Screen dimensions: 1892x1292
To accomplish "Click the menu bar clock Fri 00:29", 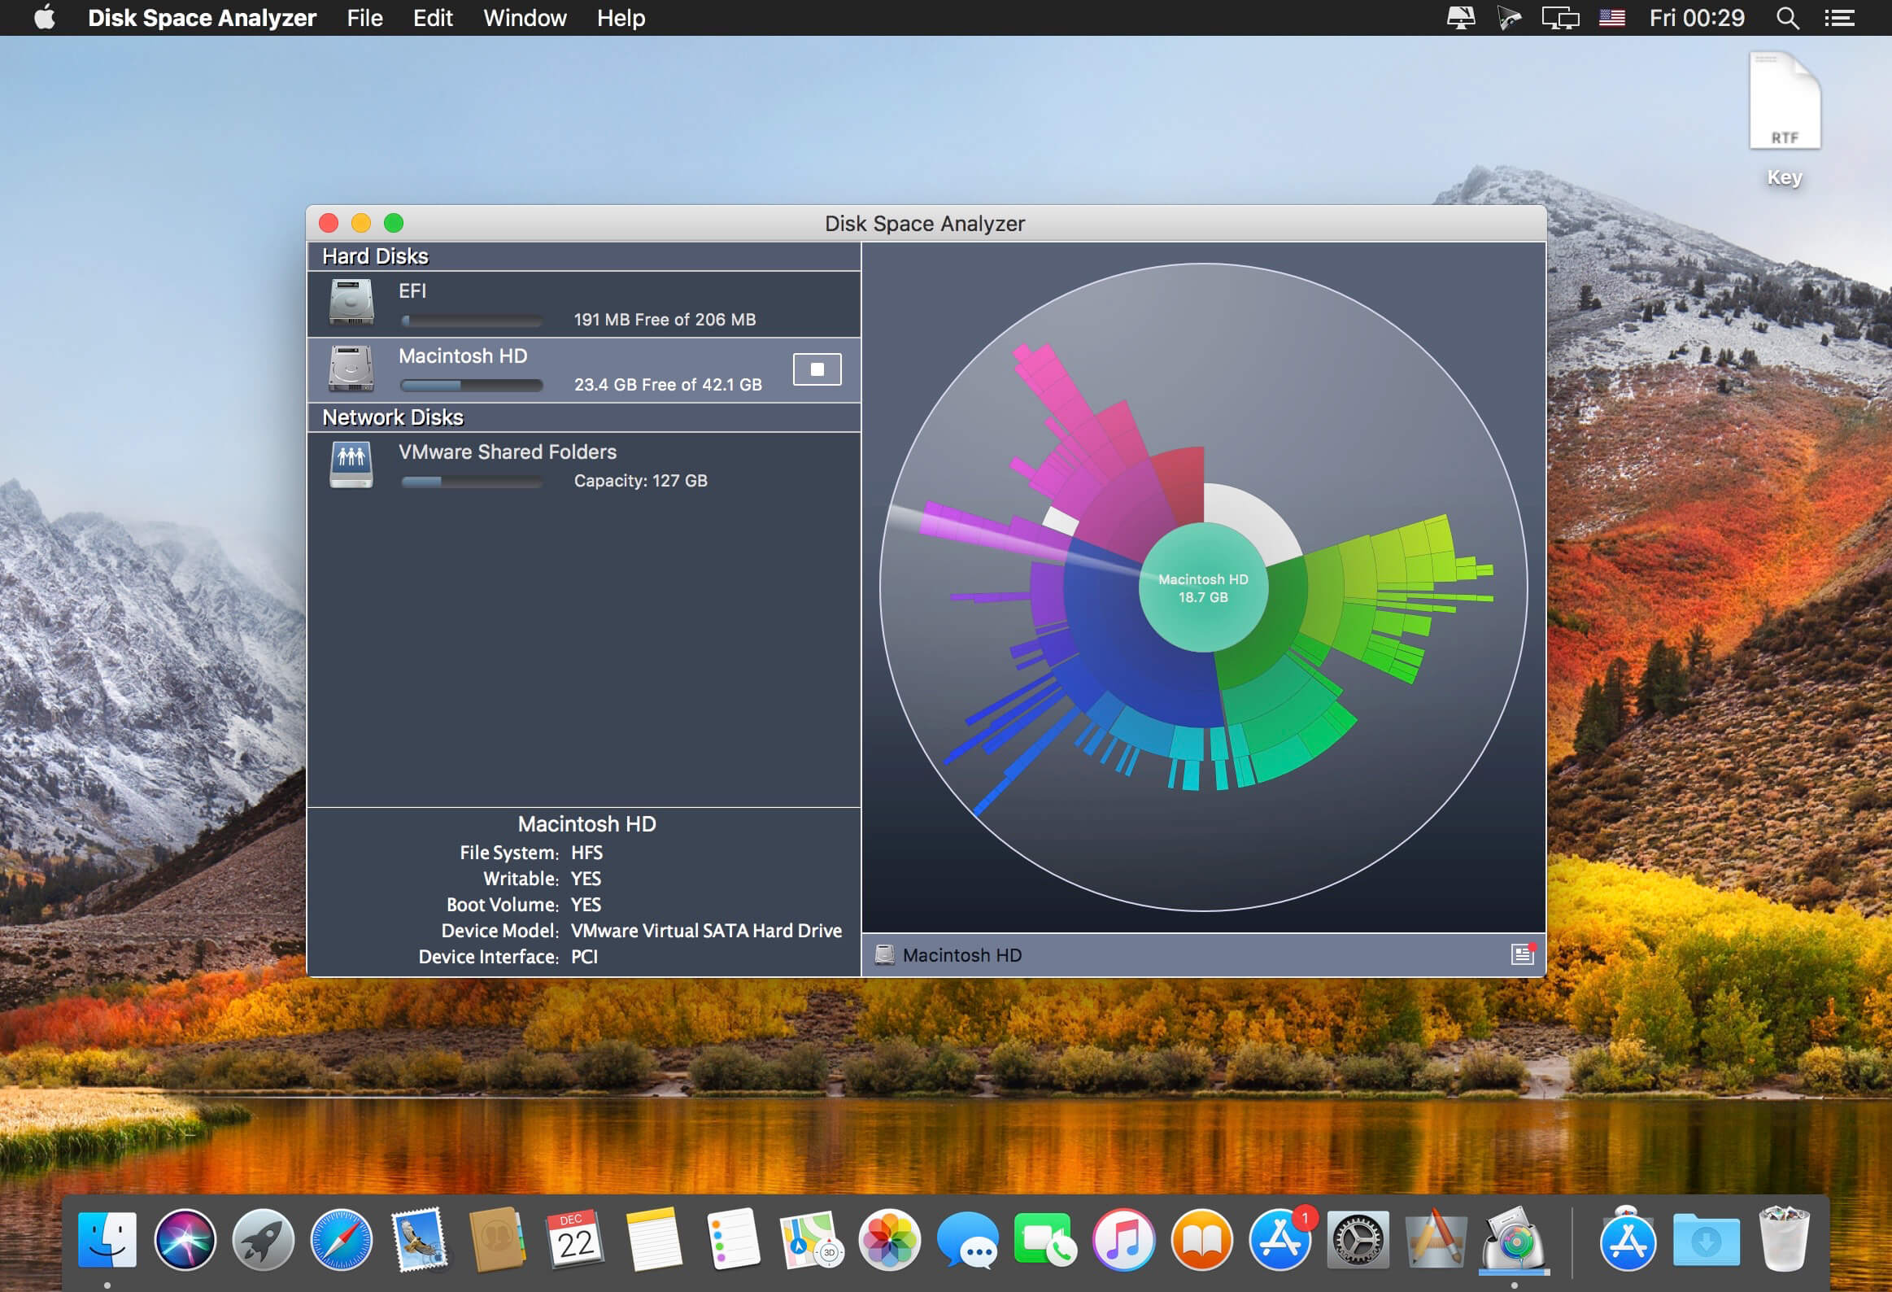I will click(1697, 18).
